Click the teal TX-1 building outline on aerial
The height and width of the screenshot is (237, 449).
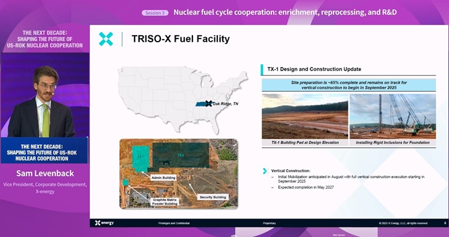coord(140,158)
